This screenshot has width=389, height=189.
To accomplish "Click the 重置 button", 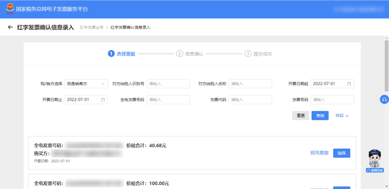I will point(301,116).
